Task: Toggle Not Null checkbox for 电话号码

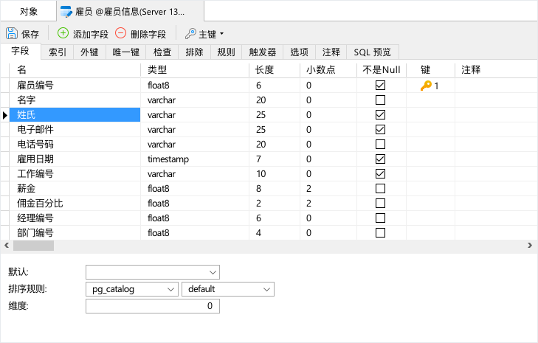Action: tap(380, 144)
